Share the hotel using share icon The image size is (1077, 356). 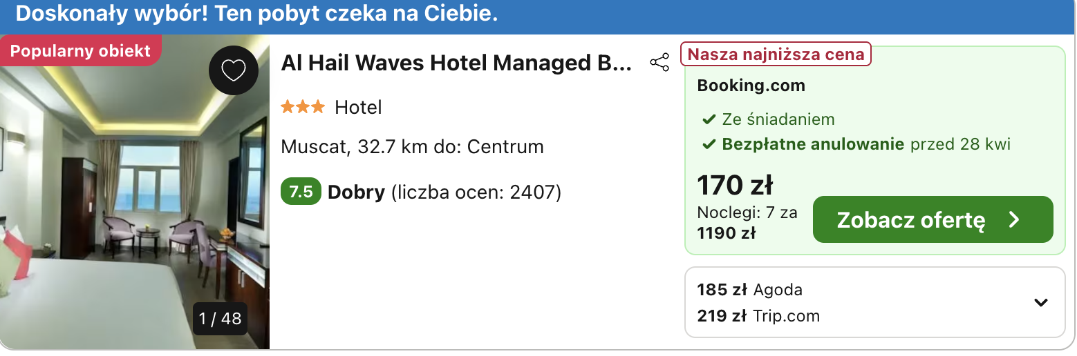(x=659, y=63)
